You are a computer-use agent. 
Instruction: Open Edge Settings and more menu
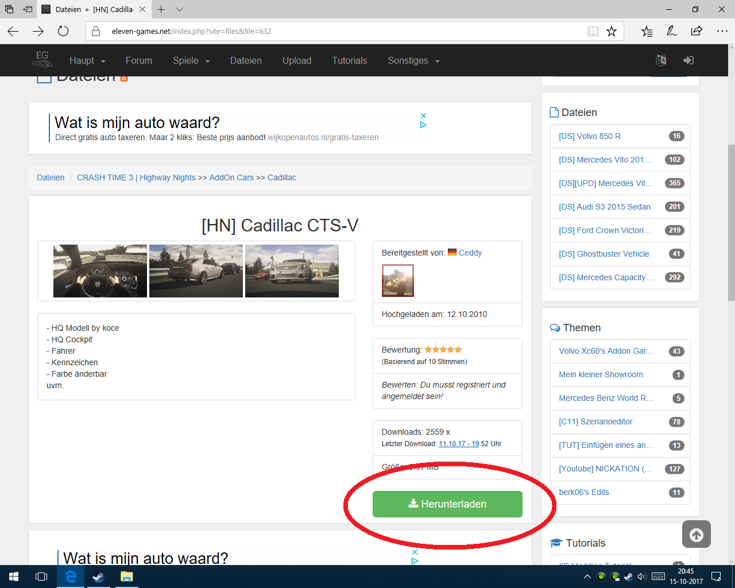tap(722, 31)
